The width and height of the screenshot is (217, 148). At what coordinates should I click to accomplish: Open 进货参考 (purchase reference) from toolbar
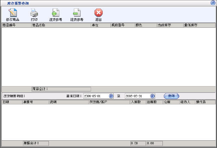pos(56,13)
